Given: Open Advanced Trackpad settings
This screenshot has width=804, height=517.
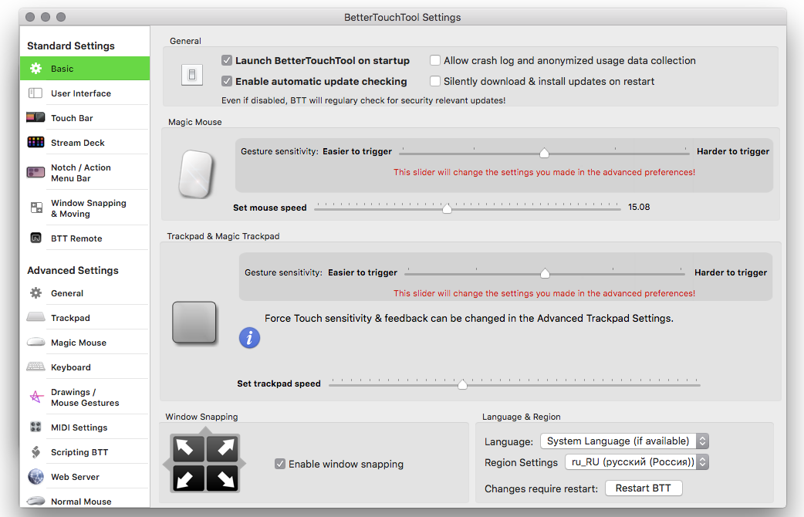Looking at the screenshot, I should 85,317.
